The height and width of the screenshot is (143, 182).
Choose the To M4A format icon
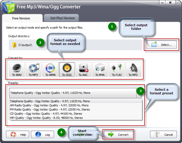[x=100, y=69]
